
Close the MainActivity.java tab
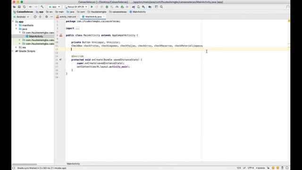(104, 17)
